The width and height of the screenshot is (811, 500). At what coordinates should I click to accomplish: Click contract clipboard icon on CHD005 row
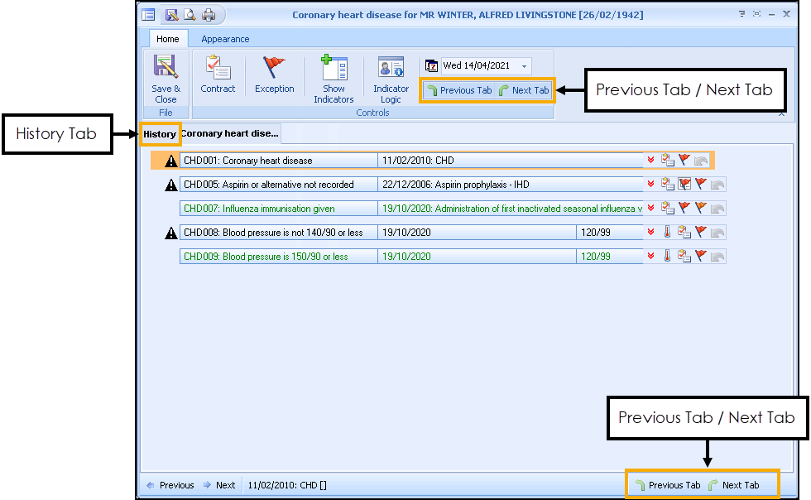(667, 185)
